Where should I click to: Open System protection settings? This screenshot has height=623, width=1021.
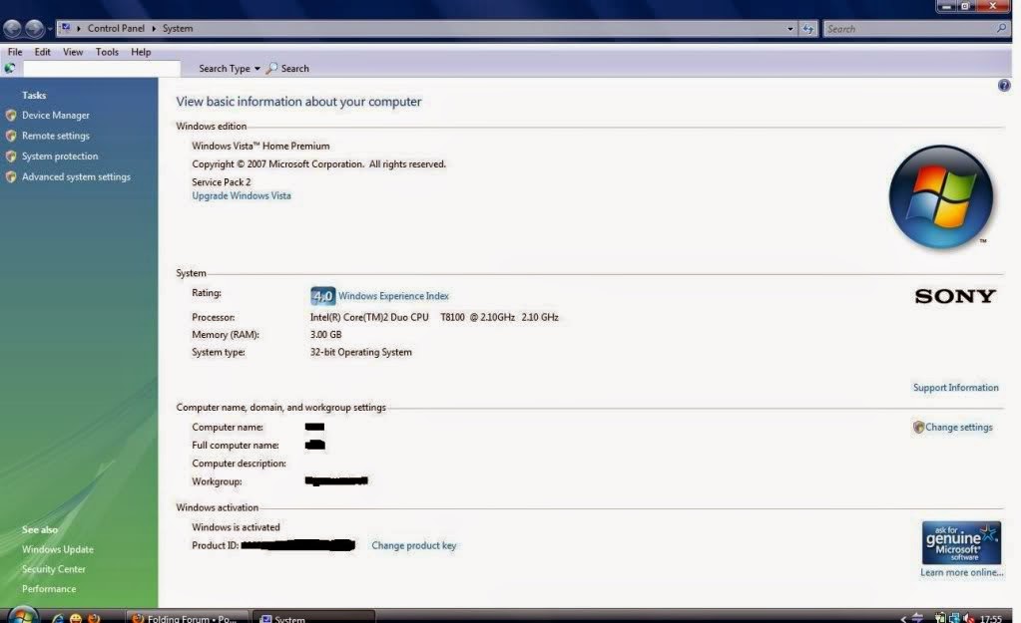[x=60, y=156]
